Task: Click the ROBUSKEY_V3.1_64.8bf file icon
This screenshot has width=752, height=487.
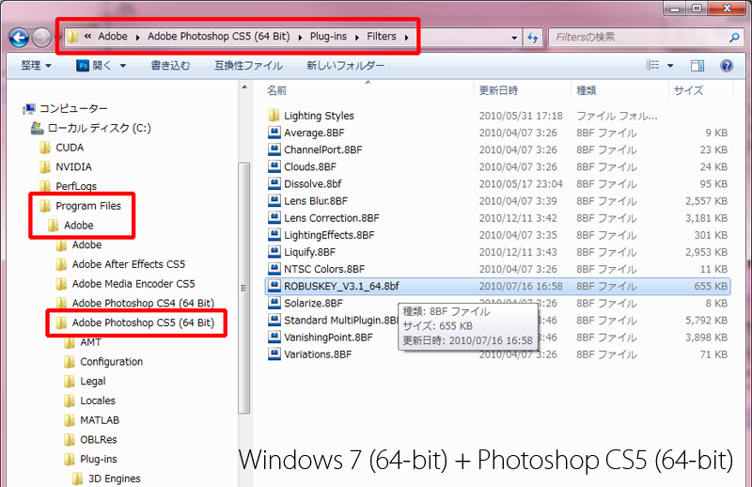Action: [274, 286]
